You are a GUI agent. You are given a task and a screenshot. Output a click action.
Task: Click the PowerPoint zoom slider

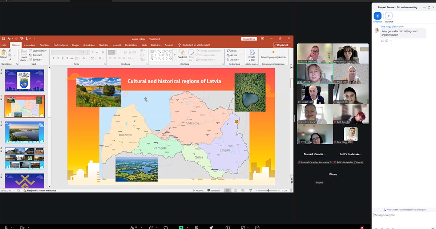(x=268, y=190)
